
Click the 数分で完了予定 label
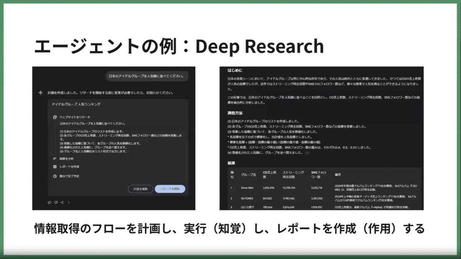[x=69, y=176]
